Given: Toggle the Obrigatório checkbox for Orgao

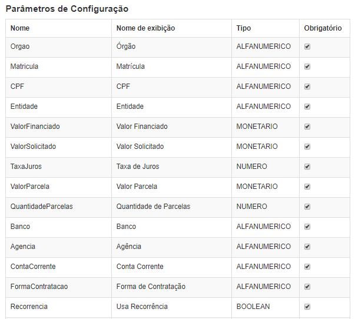Looking at the screenshot, I should [x=307, y=46].
